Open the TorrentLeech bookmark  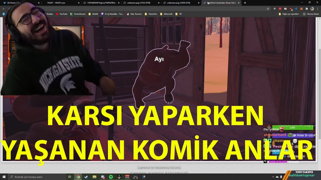tap(78, 14)
